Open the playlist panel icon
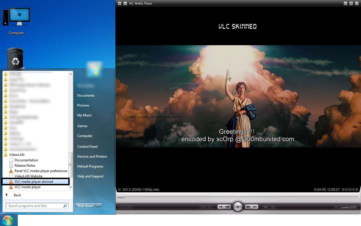The height and width of the screenshot is (226, 361). (x=122, y=207)
